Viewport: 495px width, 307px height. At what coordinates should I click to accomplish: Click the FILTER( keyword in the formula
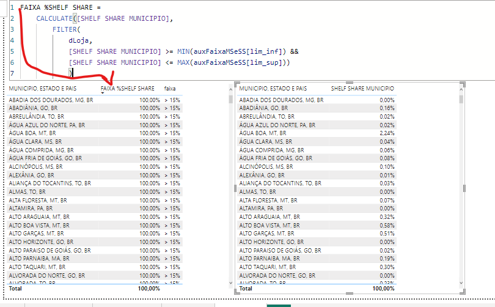click(x=67, y=29)
